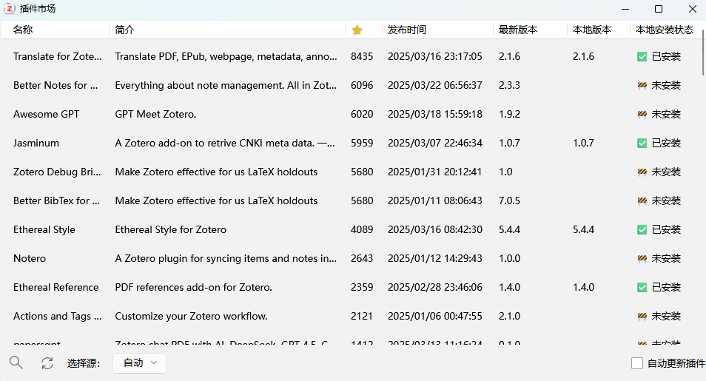
Task: Open the plugin search magnifier icon
Action: [16, 363]
